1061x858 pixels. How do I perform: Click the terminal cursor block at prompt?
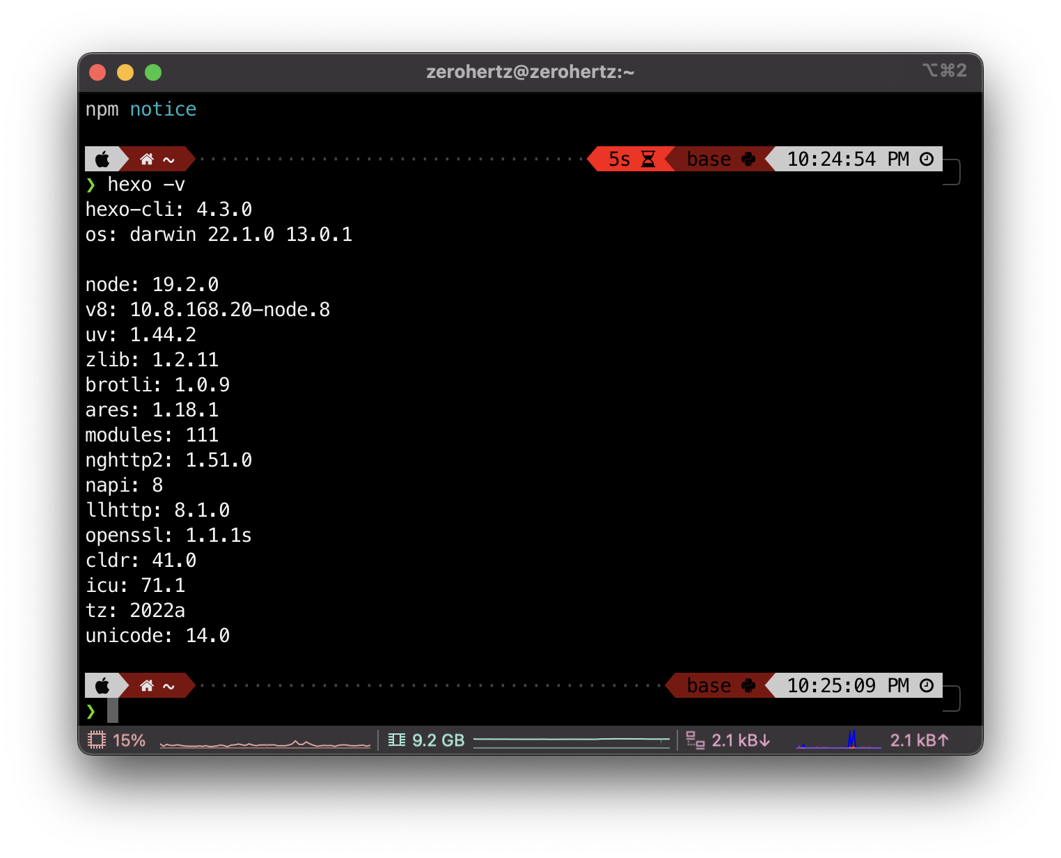[113, 711]
